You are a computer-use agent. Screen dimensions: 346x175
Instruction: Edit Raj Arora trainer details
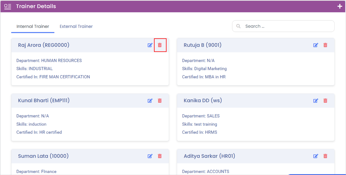coord(150,45)
